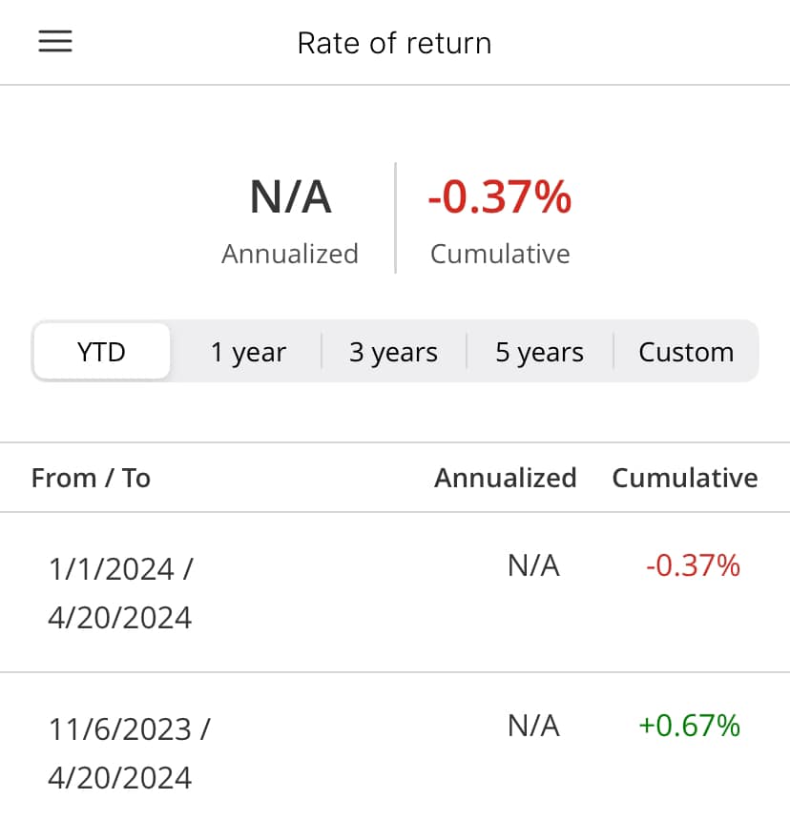Click the Cumulative column header
The width and height of the screenshot is (790, 820).
685,478
